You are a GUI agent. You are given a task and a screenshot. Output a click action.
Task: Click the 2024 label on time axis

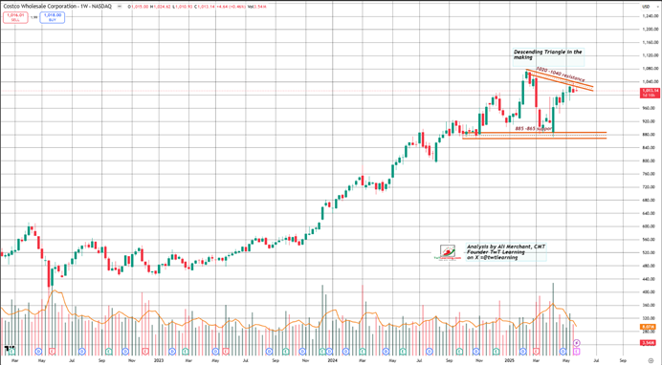click(333, 361)
